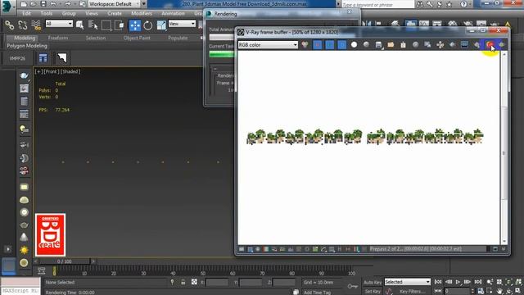Click the stop rendering red icon in frame buffer

pyautogui.click(x=490, y=44)
